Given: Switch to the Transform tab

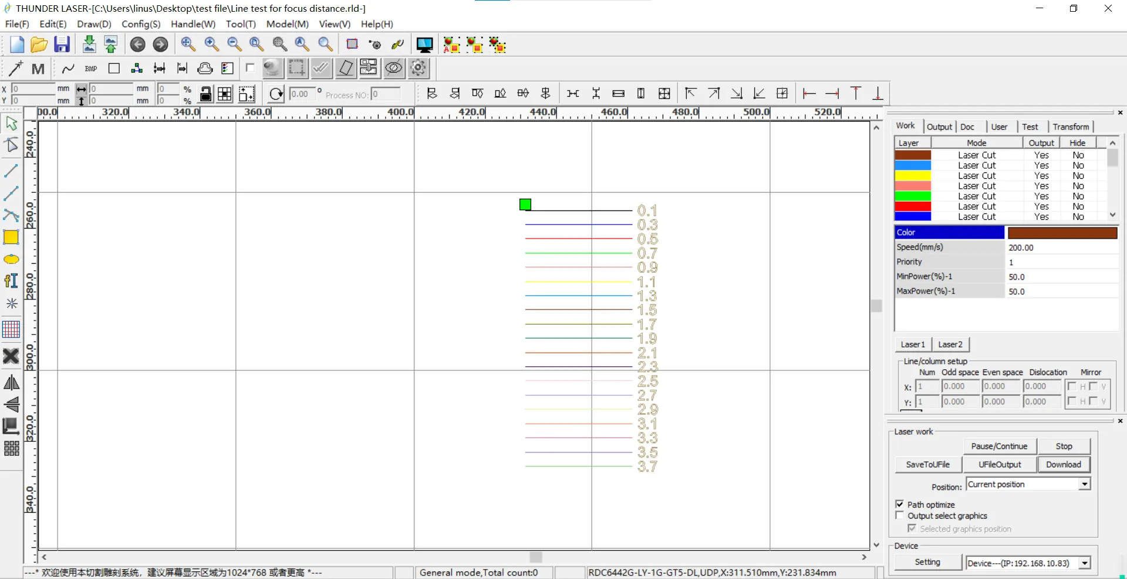Looking at the screenshot, I should [1071, 127].
